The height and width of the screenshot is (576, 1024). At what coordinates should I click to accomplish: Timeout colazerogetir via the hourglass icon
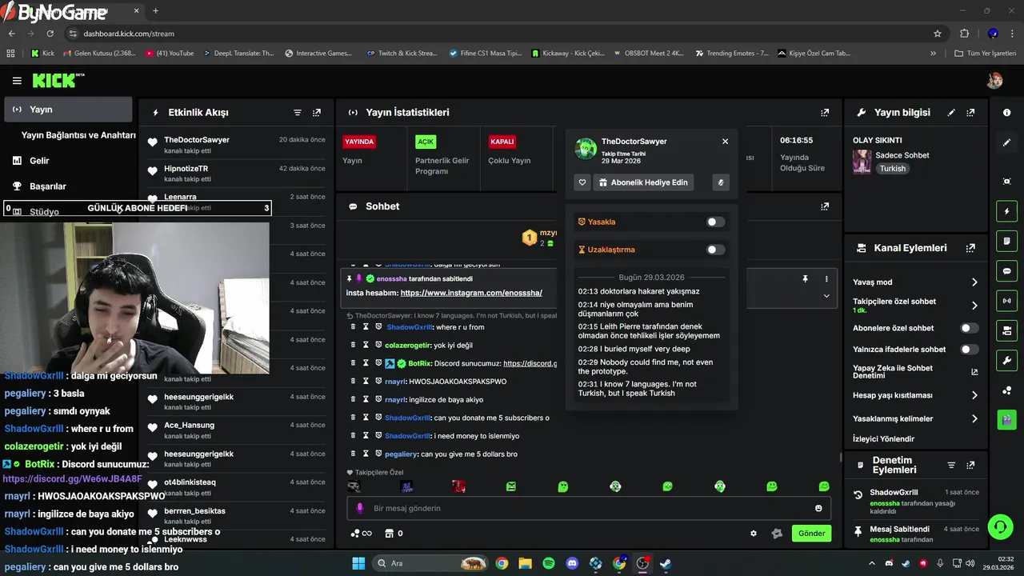coord(366,346)
